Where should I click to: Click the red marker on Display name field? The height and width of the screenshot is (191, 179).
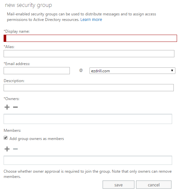pyautogui.click(x=5, y=38)
